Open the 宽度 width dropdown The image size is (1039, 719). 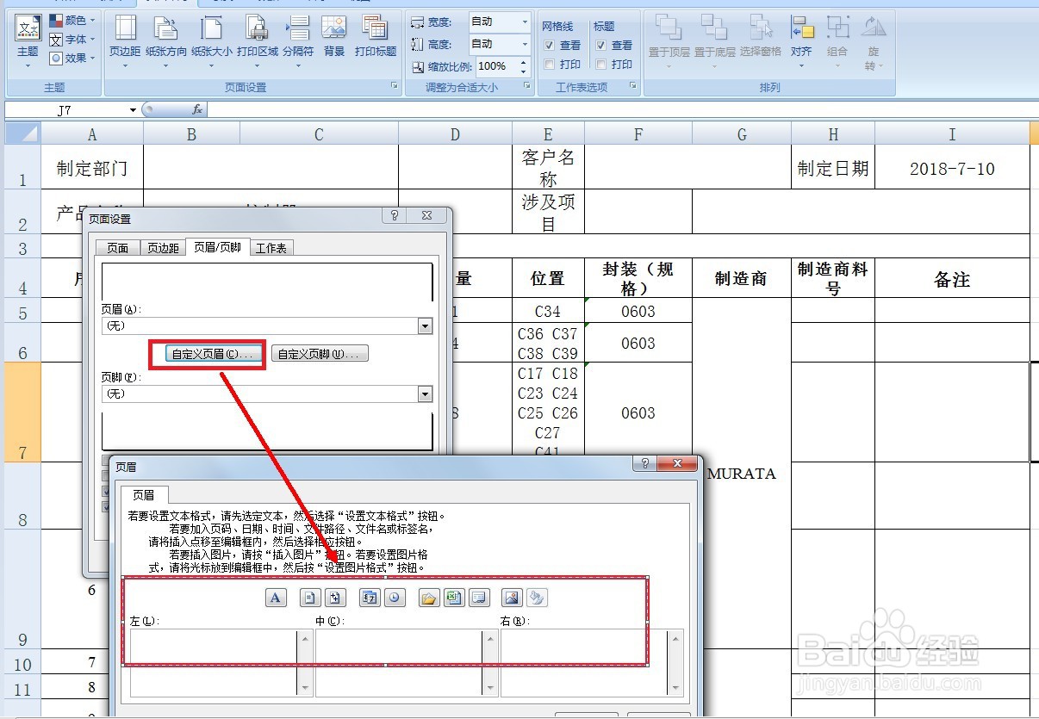coord(525,22)
